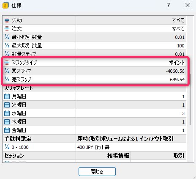This screenshot has height=179, width=196.
Task: Click the 400 JPY ロット毎 value
Action: pyautogui.click(x=93, y=147)
